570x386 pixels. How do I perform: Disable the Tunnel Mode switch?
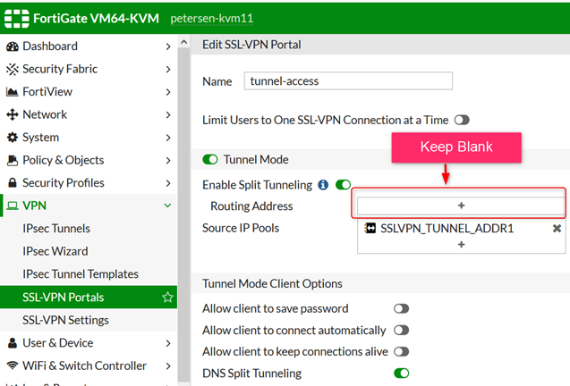tap(210, 160)
